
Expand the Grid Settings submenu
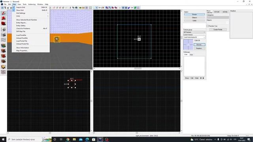click(x=31, y=13)
